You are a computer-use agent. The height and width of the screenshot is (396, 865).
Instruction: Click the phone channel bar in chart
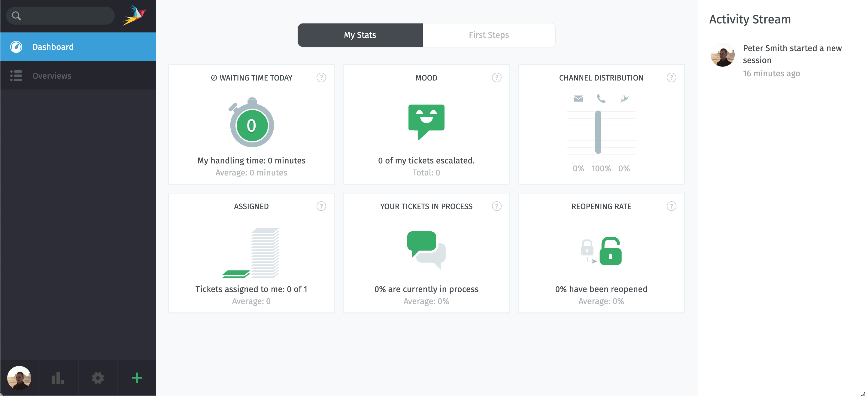(x=598, y=132)
